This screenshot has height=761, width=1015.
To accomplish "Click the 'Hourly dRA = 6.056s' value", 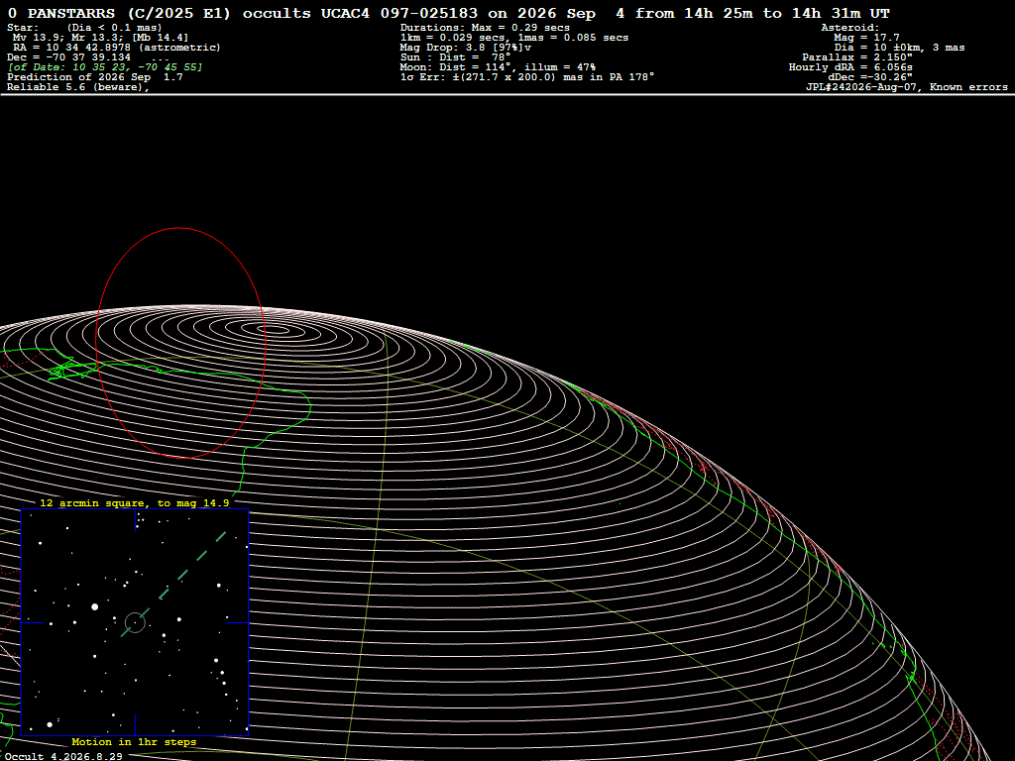I will 850,67.
